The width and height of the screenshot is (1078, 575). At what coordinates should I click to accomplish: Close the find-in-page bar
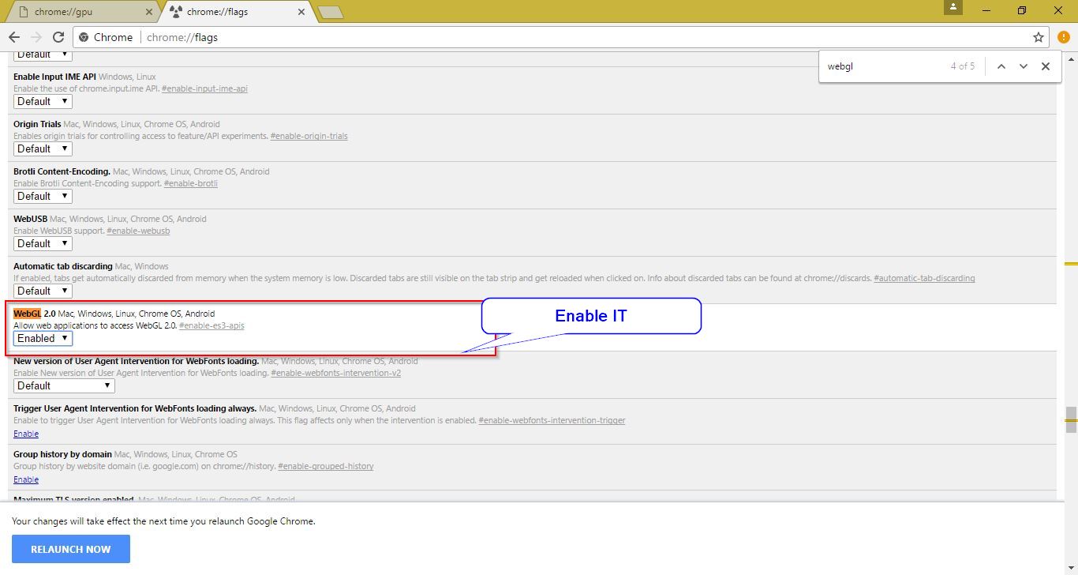point(1046,66)
